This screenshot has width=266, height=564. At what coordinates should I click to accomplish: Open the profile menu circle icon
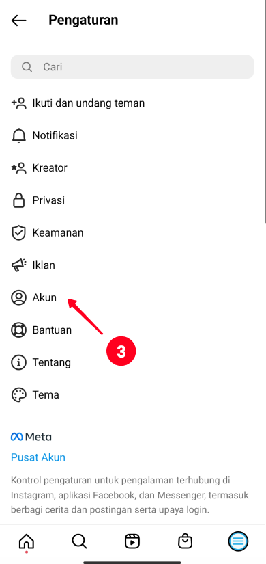click(x=238, y=541)
